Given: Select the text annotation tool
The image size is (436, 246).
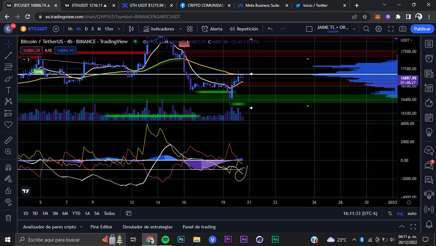Looking at the screenshot, I should pos(9,90).
